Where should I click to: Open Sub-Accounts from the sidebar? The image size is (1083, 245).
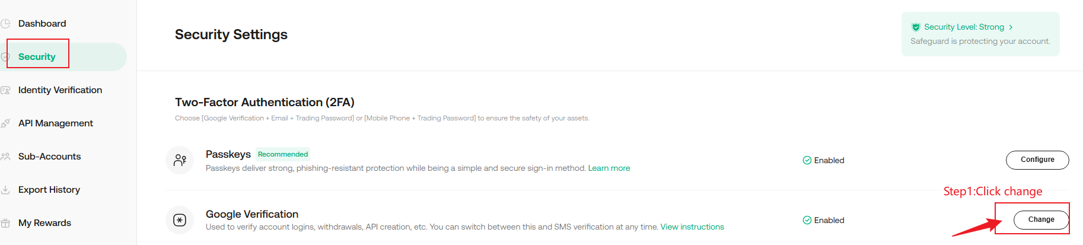(x=49, y=157)
